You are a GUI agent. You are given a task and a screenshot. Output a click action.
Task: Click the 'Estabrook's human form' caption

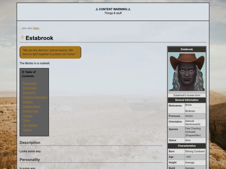click(187, 95)
